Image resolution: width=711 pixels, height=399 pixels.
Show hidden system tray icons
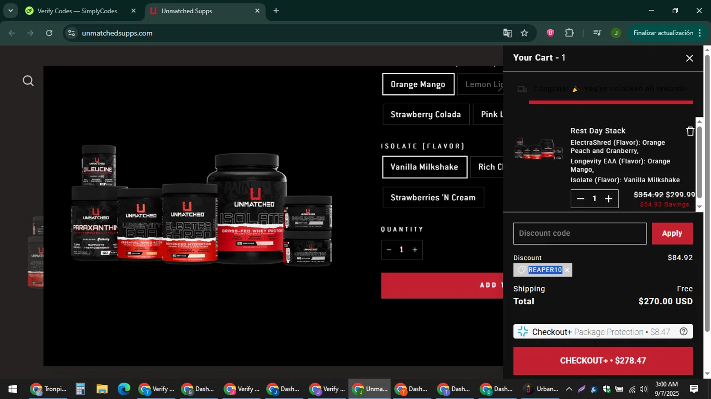pyautogui.click(x=569, y=389)
